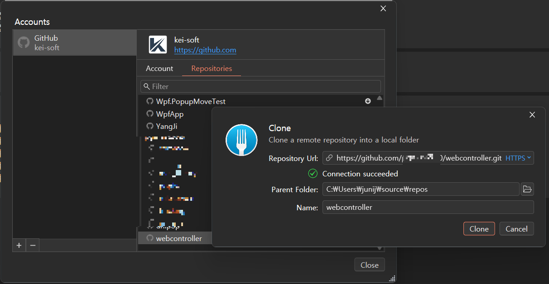This screenshot has width=549, height=284.
Task: Click the green connection succeeded checkmark
Action: [313, 174]
